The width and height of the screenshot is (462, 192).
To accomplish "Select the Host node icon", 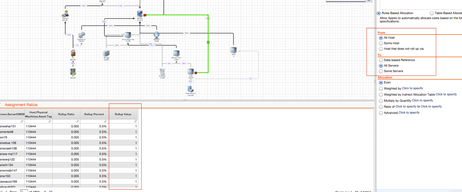I will [x=191, y=72].
